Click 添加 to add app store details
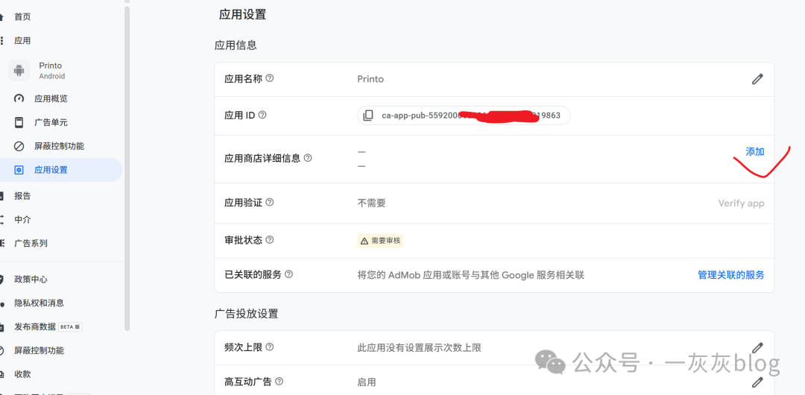Viewport: 805px width, 395px height. (754, 151)
